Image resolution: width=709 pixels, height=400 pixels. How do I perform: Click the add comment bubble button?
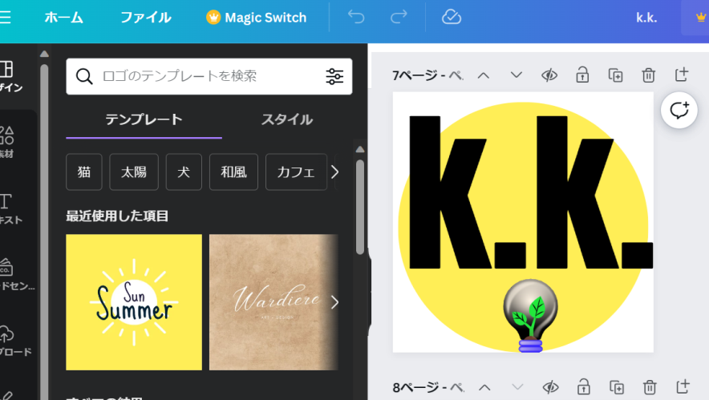click(679, 111)
